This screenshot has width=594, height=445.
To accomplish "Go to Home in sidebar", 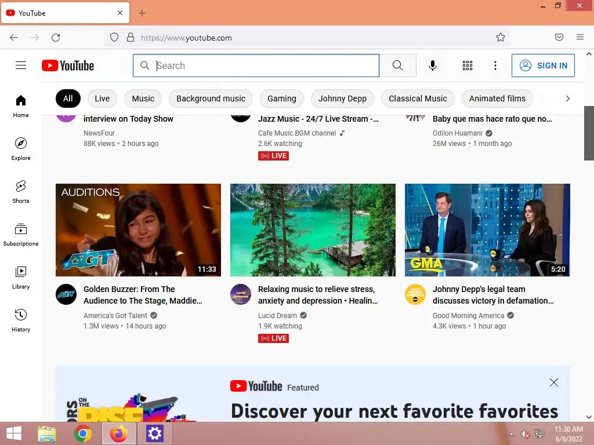I will coord(21,107).
